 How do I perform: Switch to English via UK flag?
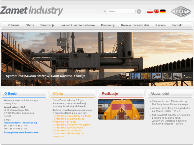coord(156,11)
